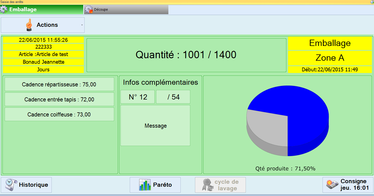Click Cadence répartisseuse : 75,00
Screen dimensions: 374x196
(x=59, y=84)
